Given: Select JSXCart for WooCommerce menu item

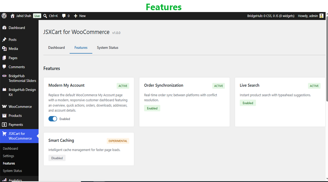Looking at the screenshot, I should pos(19,136).
